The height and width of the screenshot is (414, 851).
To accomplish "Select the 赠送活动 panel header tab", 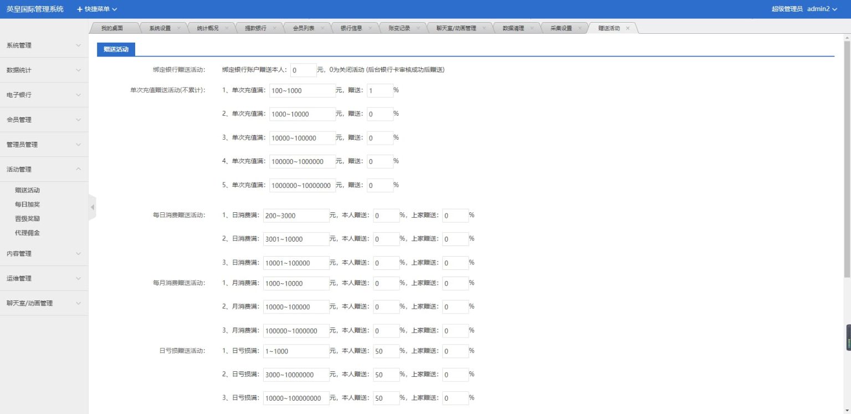I will (116, 49).
